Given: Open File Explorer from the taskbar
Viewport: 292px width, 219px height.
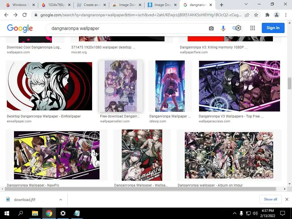Looking at the screenshot, I should (x=35, y=213).
